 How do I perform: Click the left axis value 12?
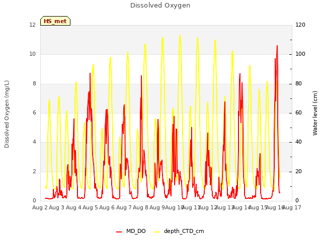point(32,25)
